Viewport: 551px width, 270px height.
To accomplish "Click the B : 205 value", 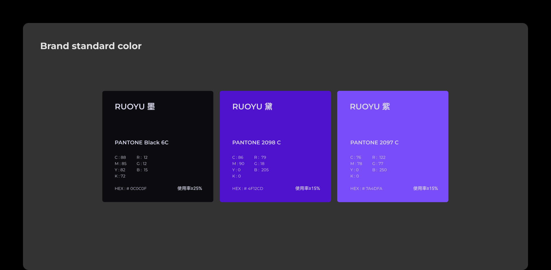I will point(261,170).
